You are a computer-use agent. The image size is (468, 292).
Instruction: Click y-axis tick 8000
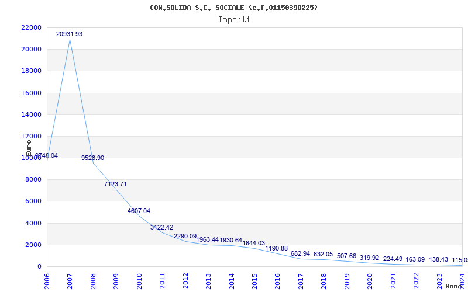coord(33,180)
